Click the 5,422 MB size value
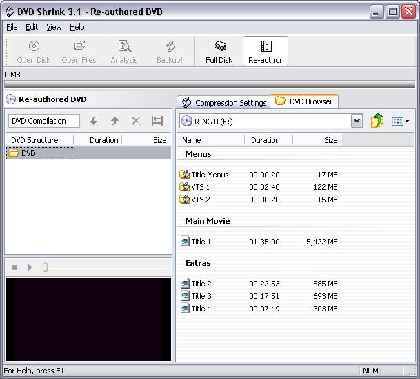This screenshot has width=420, height=379. tap(321, 242)
